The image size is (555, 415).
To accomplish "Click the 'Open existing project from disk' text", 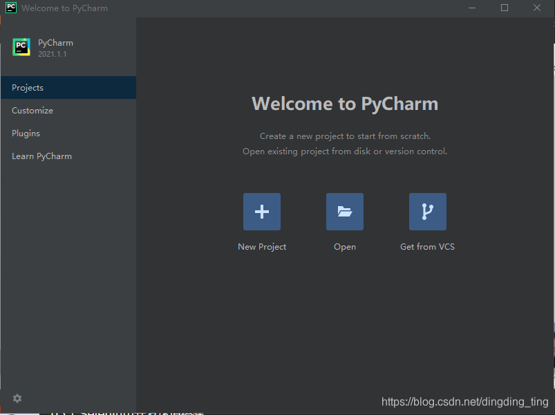I will click(345, 151).
